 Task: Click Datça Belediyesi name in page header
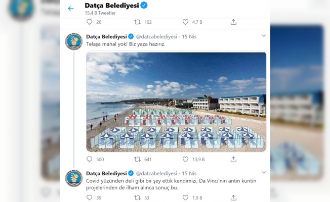112,6
